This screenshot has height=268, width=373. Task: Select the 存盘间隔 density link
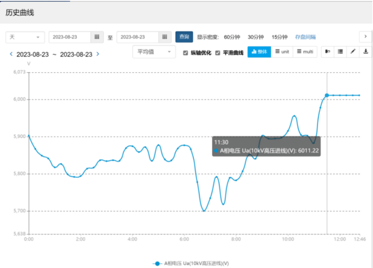point(305,37)
